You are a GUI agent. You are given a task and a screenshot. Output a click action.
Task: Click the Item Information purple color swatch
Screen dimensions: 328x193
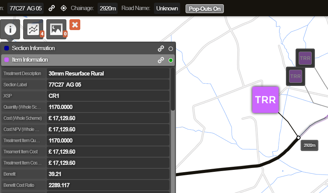tap(7, 60)
